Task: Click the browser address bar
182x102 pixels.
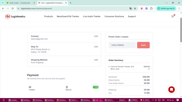Action: point(74,8)
